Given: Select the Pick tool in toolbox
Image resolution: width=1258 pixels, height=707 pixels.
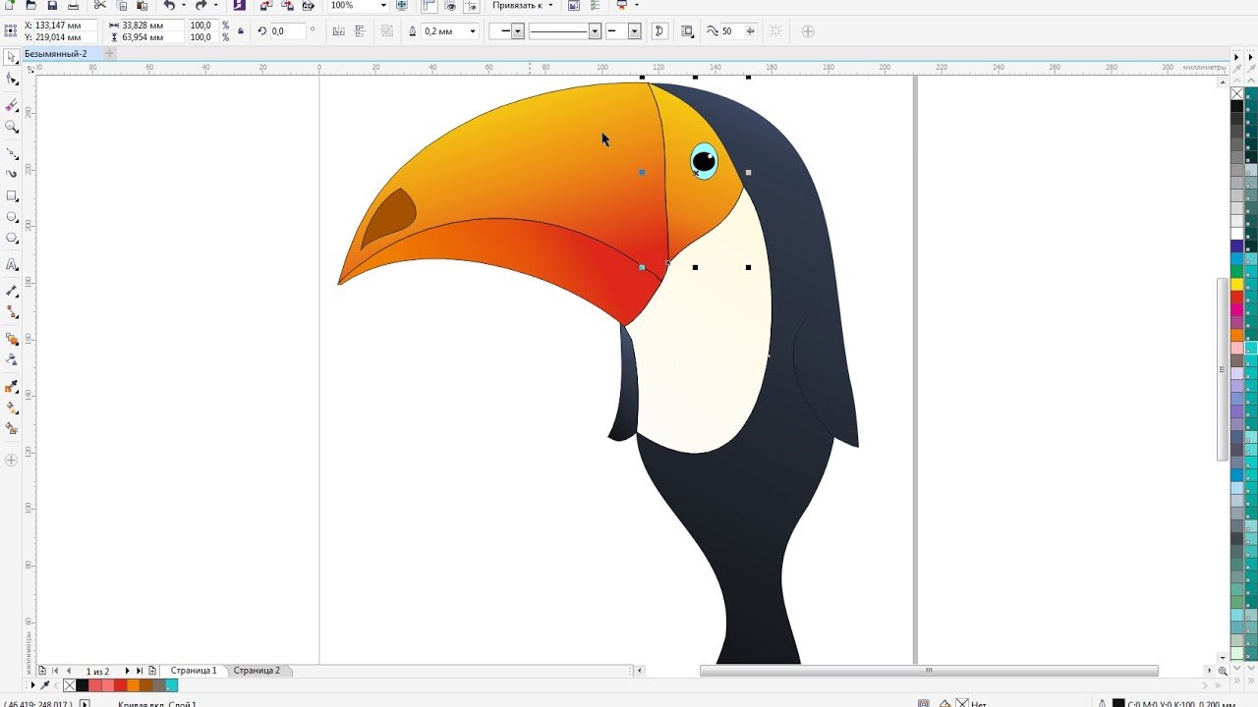Looking at the screenshot, I should [x=12, y=57].
